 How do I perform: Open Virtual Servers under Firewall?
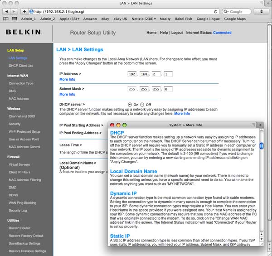coord(19,164)
